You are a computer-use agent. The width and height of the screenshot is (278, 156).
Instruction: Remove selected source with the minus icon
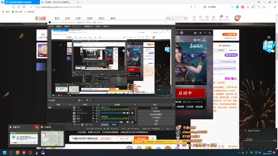pyautogui.click(x=79, y=125)
